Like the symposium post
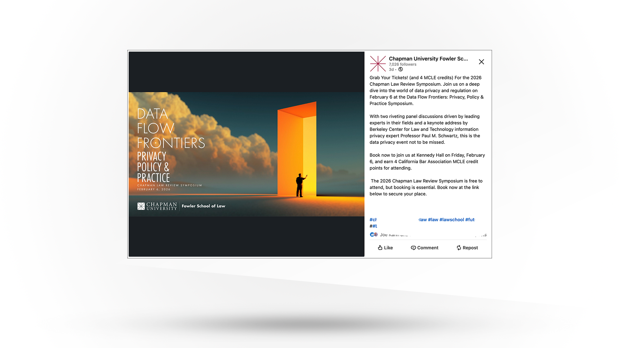 [385, 248]
